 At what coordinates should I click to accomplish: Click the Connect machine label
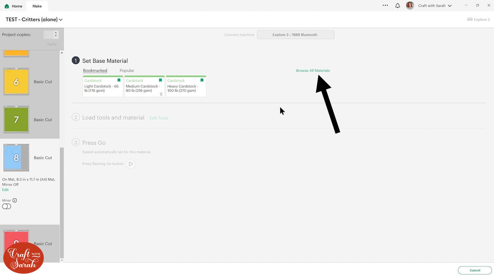click(x=239, y=35)
